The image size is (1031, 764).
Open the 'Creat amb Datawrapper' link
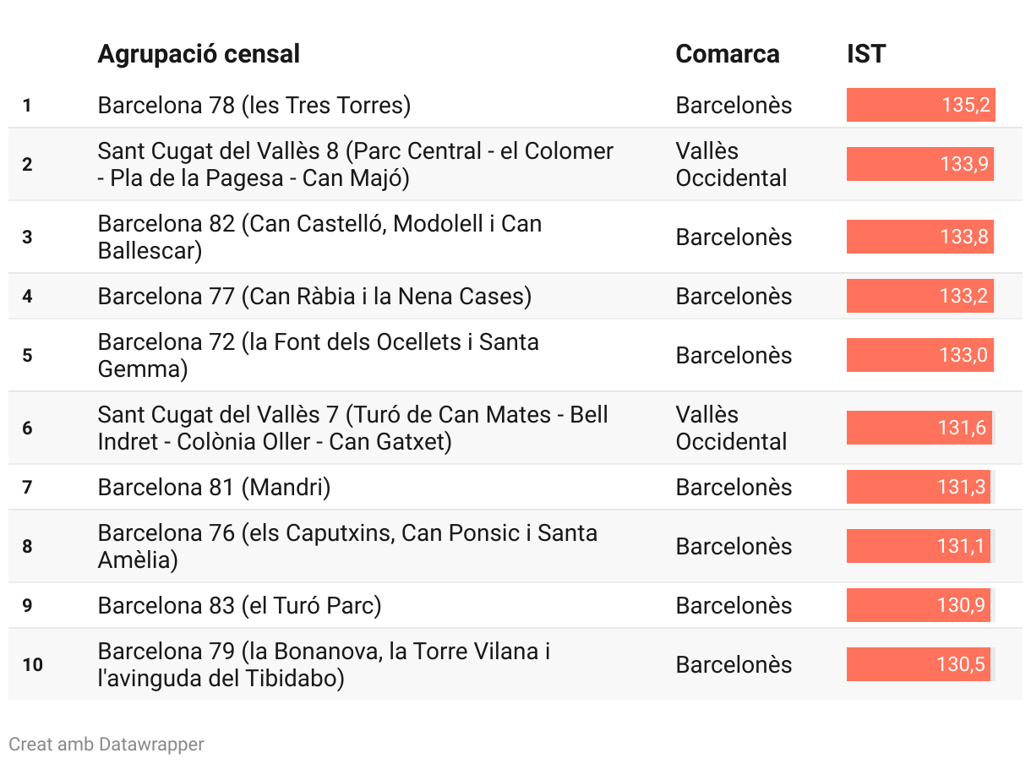(106, 745)
